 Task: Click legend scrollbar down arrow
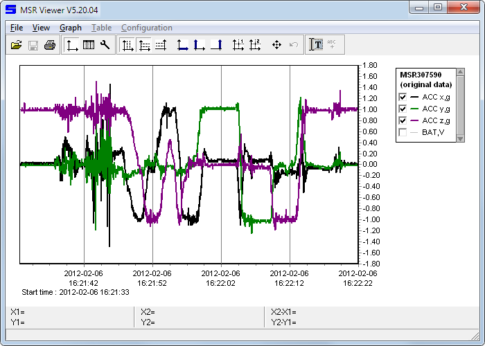click(x=461, y=138)
